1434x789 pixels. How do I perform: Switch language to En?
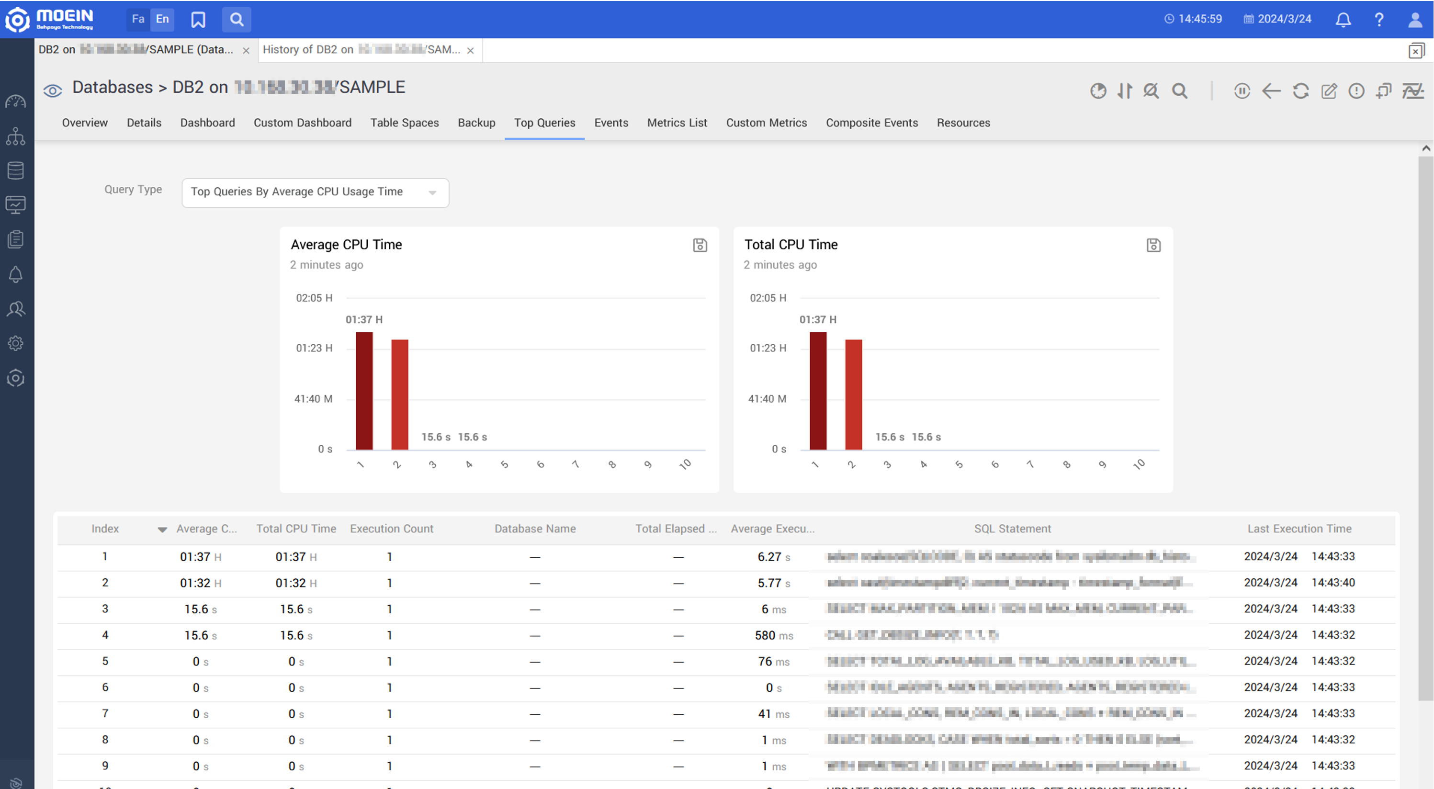(162, 20)
